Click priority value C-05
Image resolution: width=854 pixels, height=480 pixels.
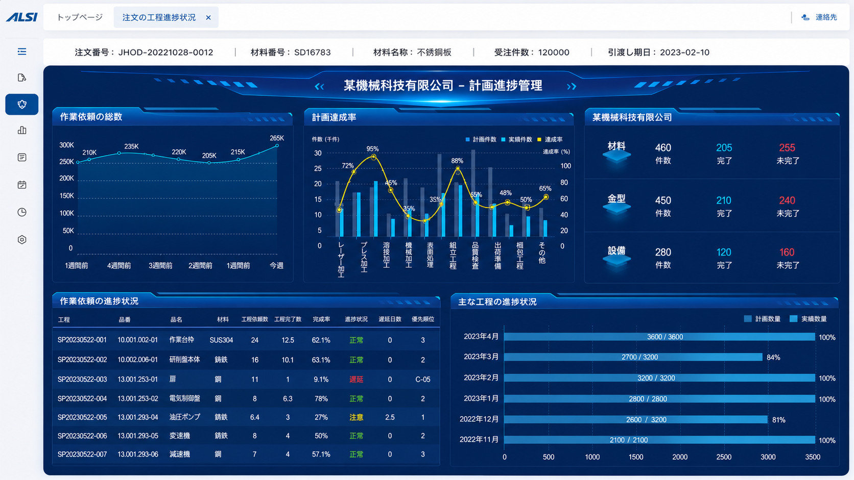(423, 380)
